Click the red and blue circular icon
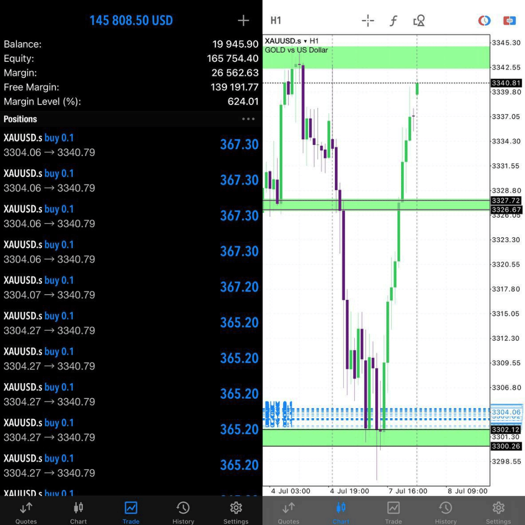The height and width of the screenshot is (525, 525). [x=484, y=20]
